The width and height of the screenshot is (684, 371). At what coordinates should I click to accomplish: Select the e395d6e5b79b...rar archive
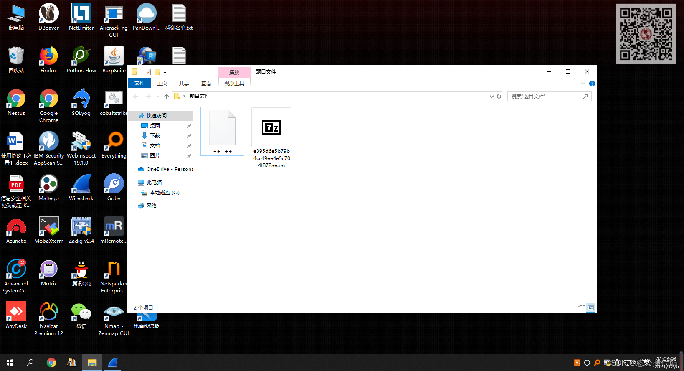point(271,138)
